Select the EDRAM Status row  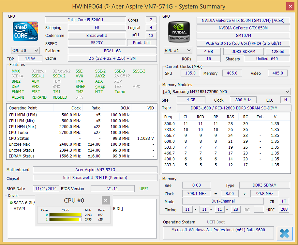(x=82, y=156)
